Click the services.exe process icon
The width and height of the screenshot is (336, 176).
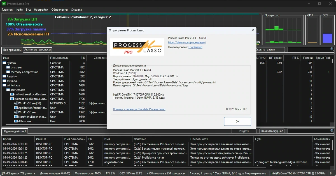click(x=8, y=90)
